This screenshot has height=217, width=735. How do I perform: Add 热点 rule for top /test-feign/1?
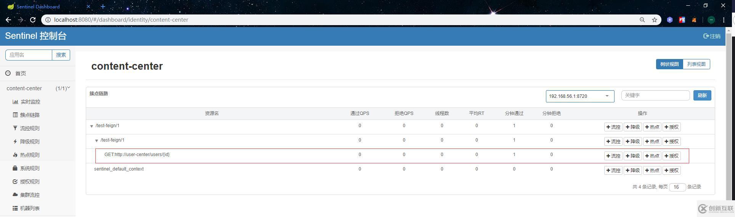click(652, 127)
